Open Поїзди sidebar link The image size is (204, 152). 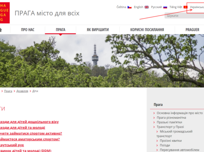165,145
